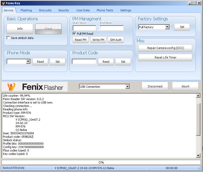Click Read in the Phone Mode group

40,62
